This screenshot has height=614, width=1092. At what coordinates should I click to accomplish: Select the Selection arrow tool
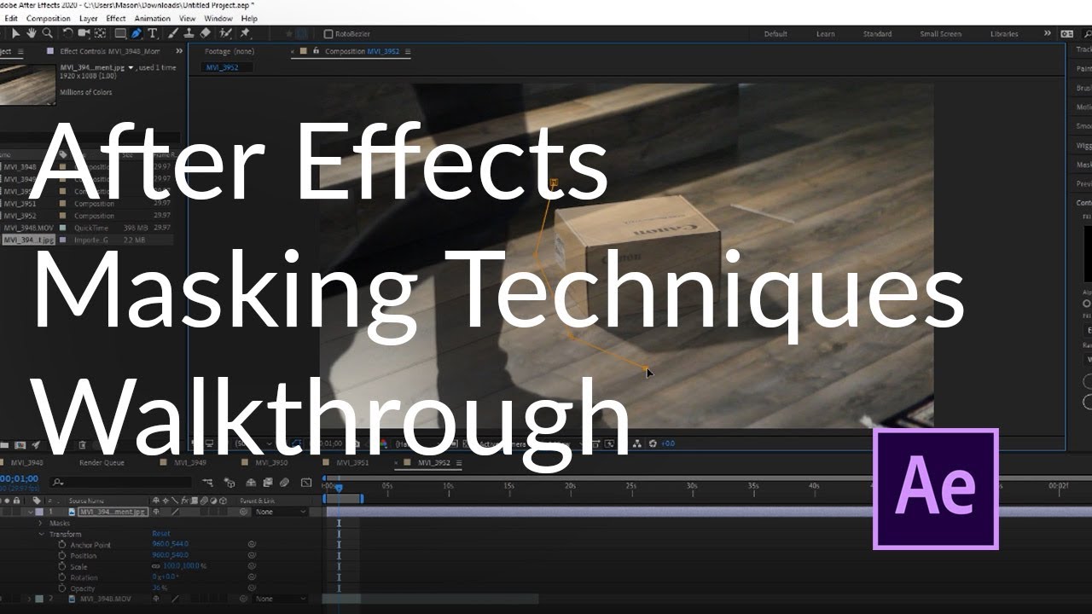(15, 33)
